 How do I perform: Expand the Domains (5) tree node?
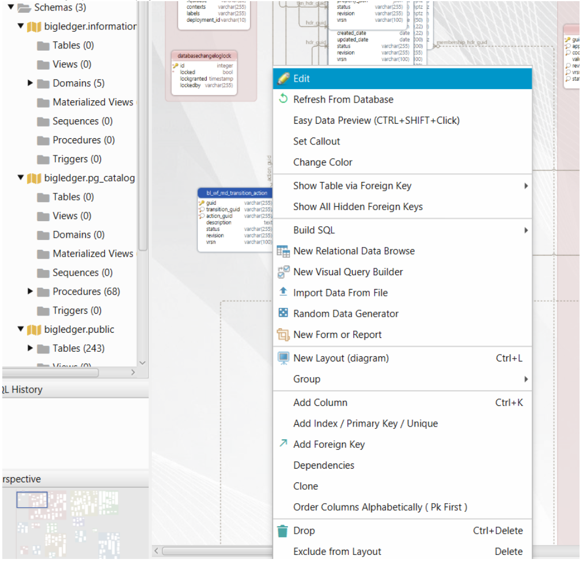click(31, 83)
